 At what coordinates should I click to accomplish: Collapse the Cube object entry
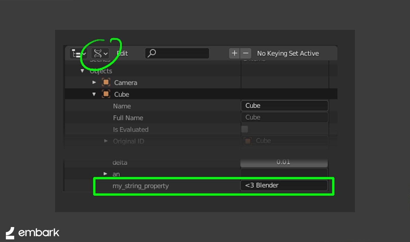click(x=94, y=94)
